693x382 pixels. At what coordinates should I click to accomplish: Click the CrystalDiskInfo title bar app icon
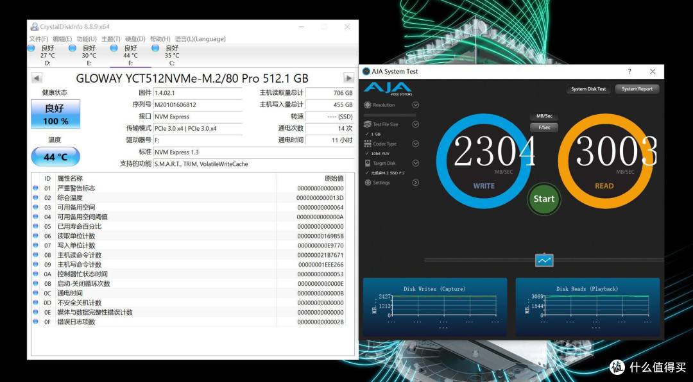34,26
